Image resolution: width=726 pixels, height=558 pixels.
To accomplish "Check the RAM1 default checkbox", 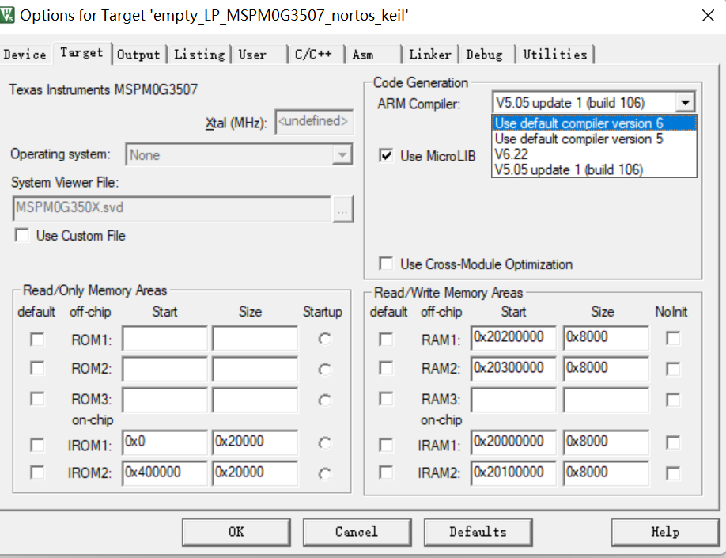I will coord(386,340).
